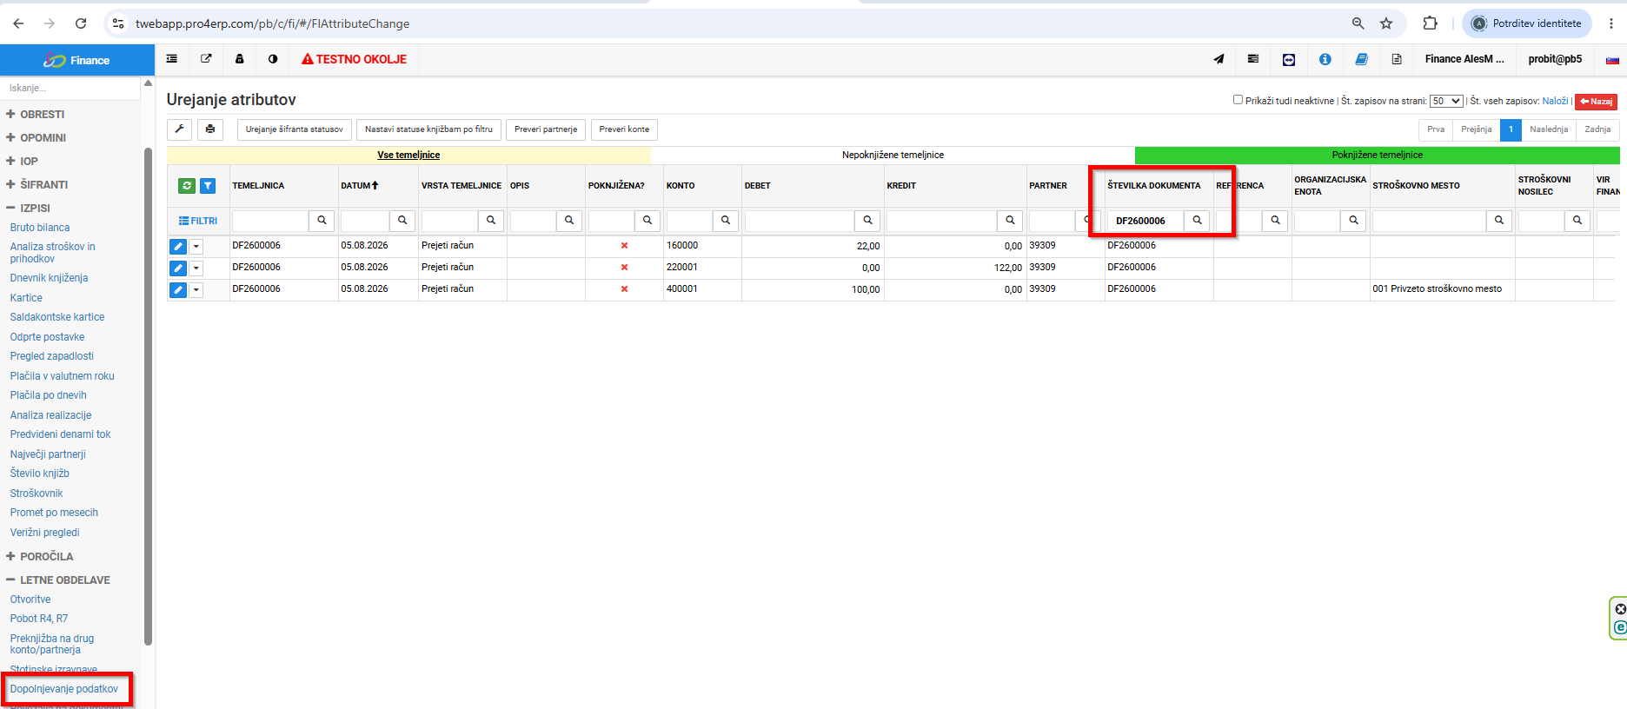Open records per page dropdown showing 50
The height and width of the screenshot is (709, 1627).
click(1446, 101)
